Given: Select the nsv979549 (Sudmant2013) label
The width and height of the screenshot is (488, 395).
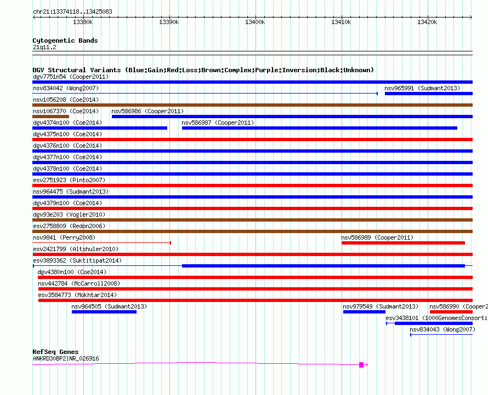Looking at the screenshot, I should point(381,306).
